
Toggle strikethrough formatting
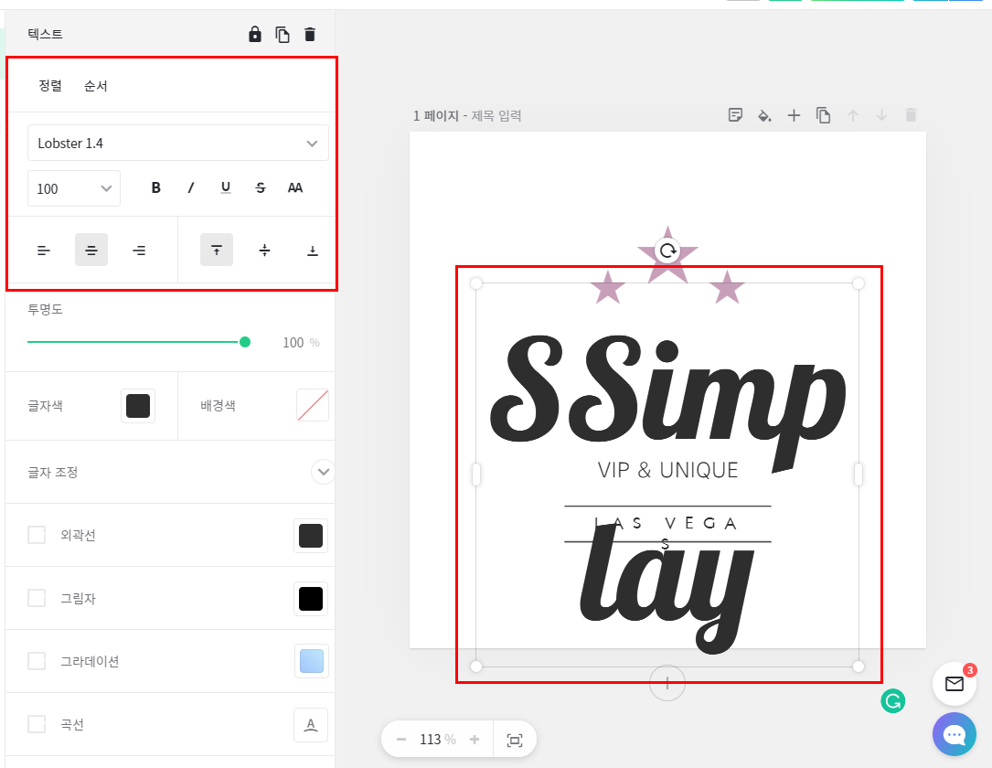tap(260, 188)
